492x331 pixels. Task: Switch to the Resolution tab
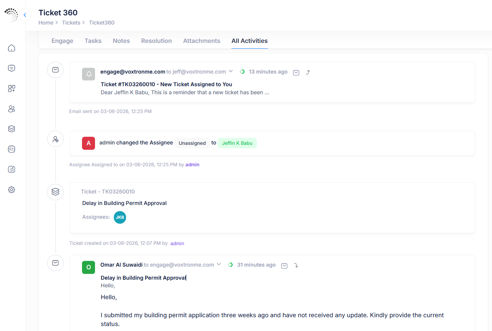156,41
